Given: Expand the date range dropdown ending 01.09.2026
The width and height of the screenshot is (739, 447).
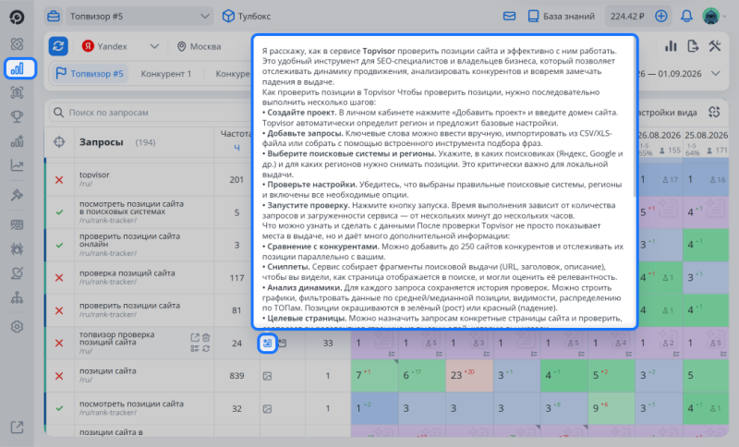Looking at the screenshot, I should pos(715,74).
